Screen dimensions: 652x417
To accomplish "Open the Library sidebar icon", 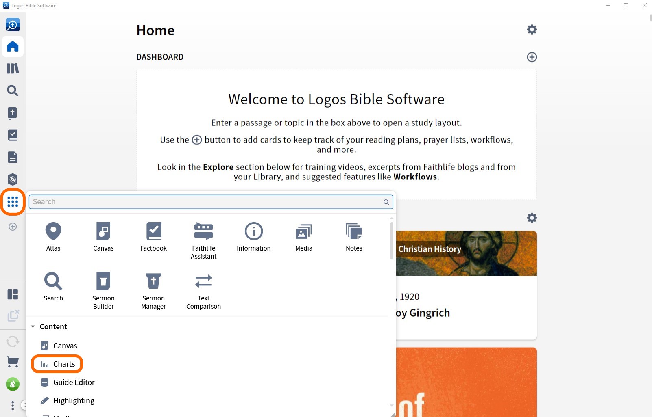I will click(x=13, y=68).
